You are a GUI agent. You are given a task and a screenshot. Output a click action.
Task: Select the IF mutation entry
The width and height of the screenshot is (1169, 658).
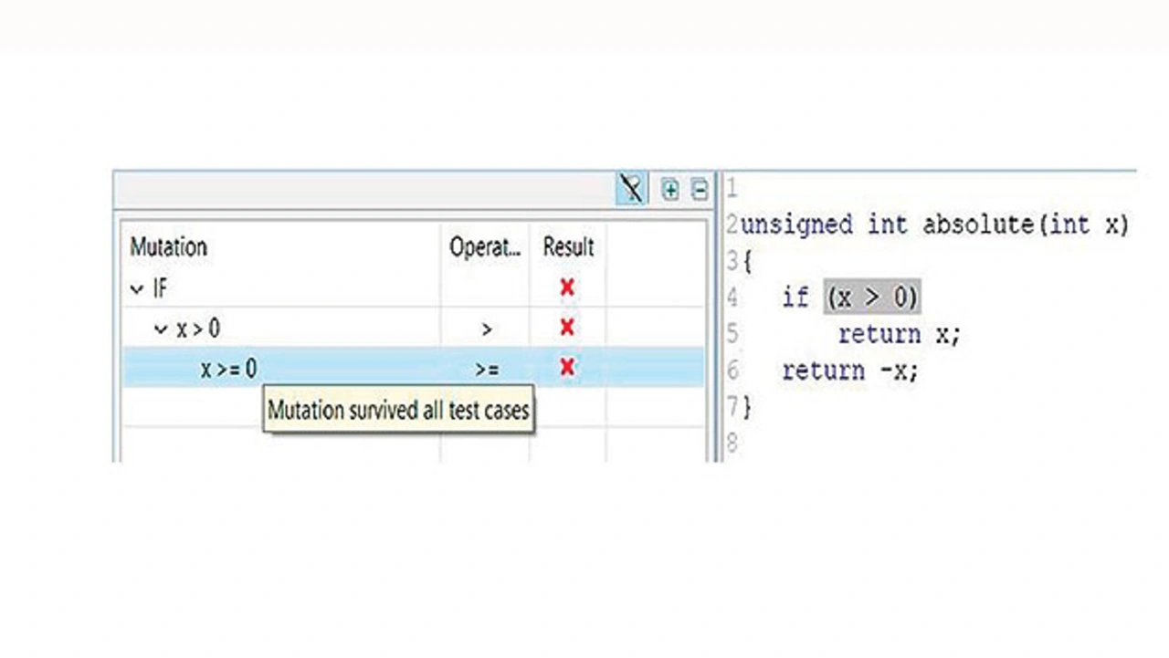160,289
